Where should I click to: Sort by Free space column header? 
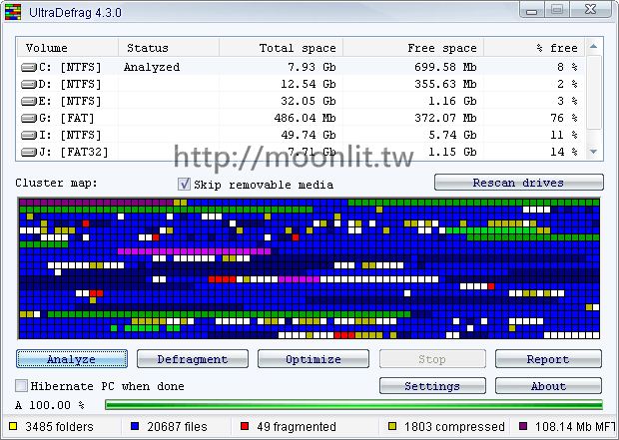point(413,48)
